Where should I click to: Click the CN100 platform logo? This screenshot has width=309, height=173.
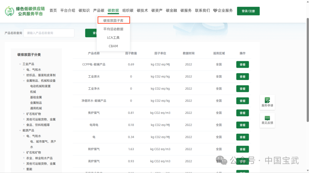tap(9, 11)
